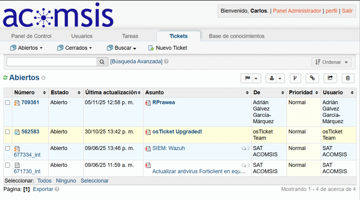Open ticket osTicket Upgraded! subject link

click(177, 132)
